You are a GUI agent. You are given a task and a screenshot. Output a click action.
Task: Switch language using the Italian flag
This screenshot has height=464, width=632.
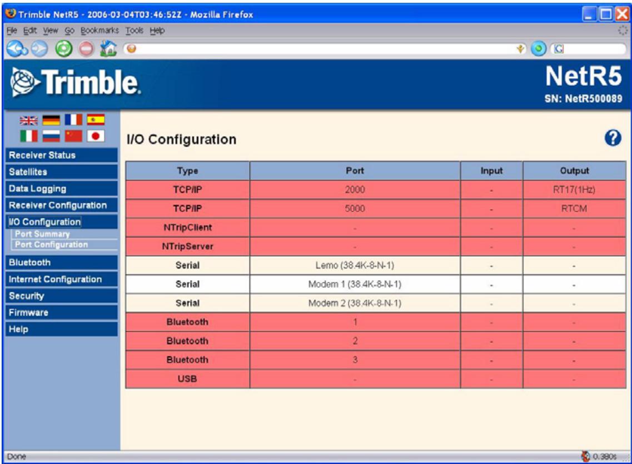click(x=28, y=136)
